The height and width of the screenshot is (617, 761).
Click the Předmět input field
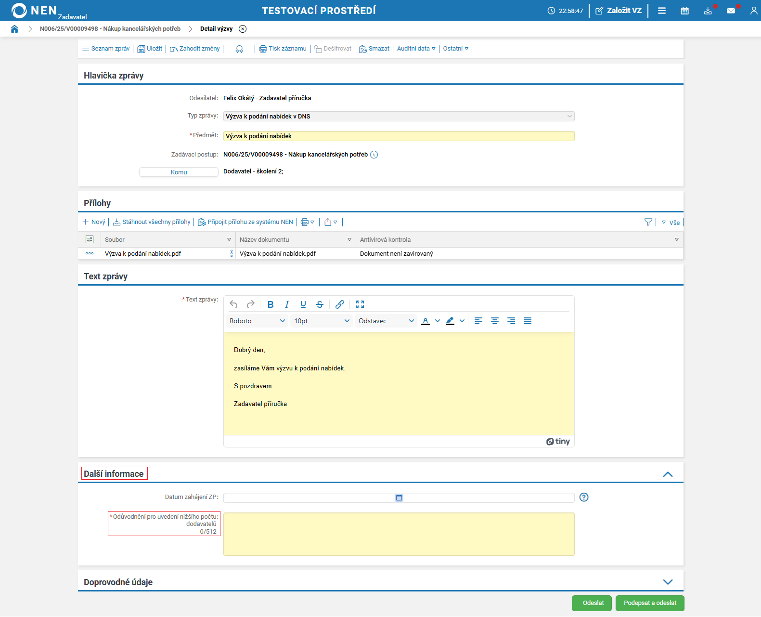tap(399, 136)
